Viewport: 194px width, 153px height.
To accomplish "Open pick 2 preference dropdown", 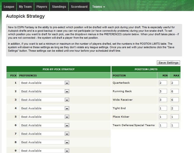I will click(x=45, y=91).
